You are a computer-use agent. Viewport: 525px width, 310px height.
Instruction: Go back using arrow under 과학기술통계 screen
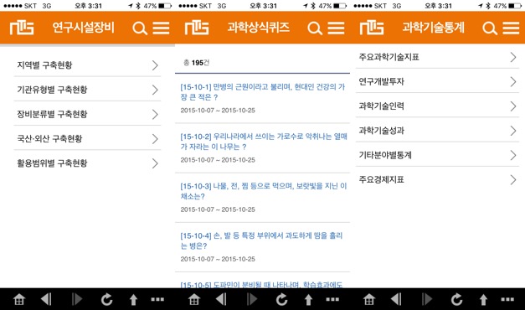click(x=396, y=299)
